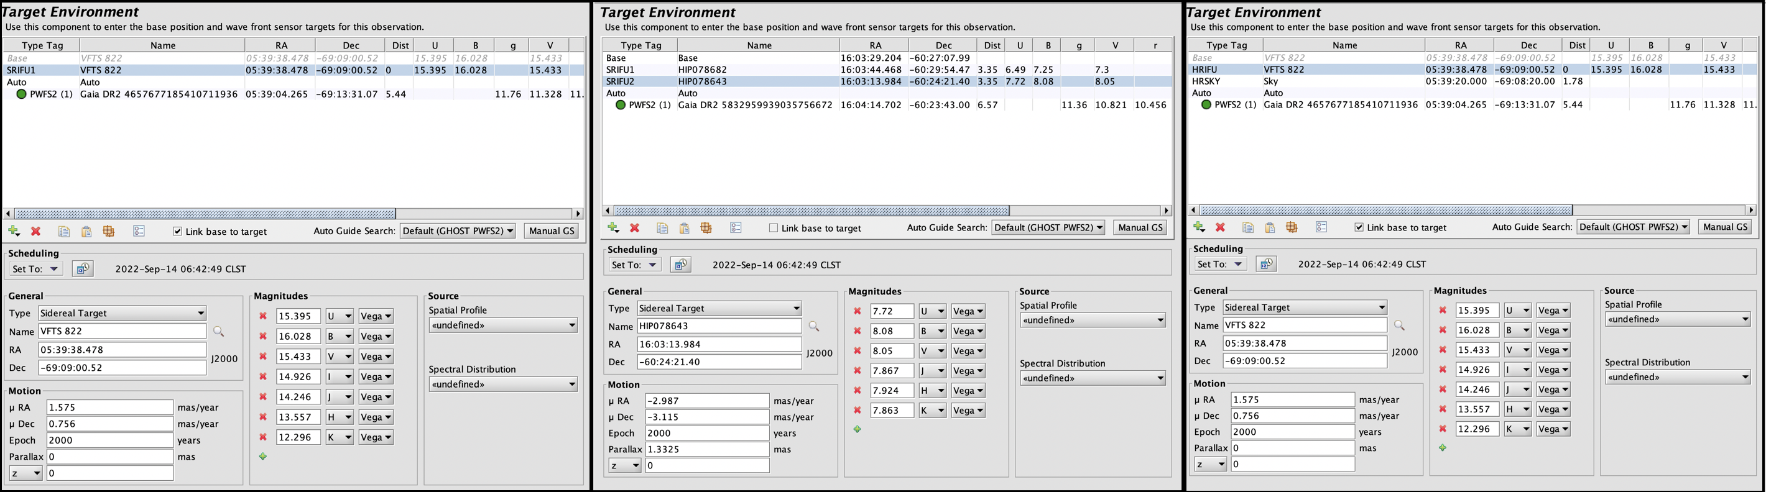Click the Manual GS button in middle panel

tap(1140, 227)
